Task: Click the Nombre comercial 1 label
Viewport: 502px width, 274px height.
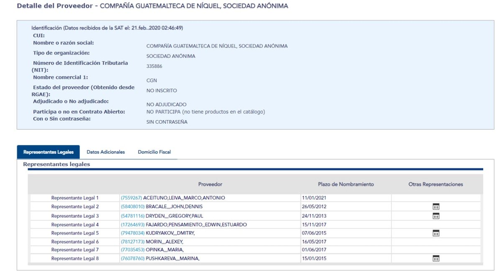Action: 61,77
